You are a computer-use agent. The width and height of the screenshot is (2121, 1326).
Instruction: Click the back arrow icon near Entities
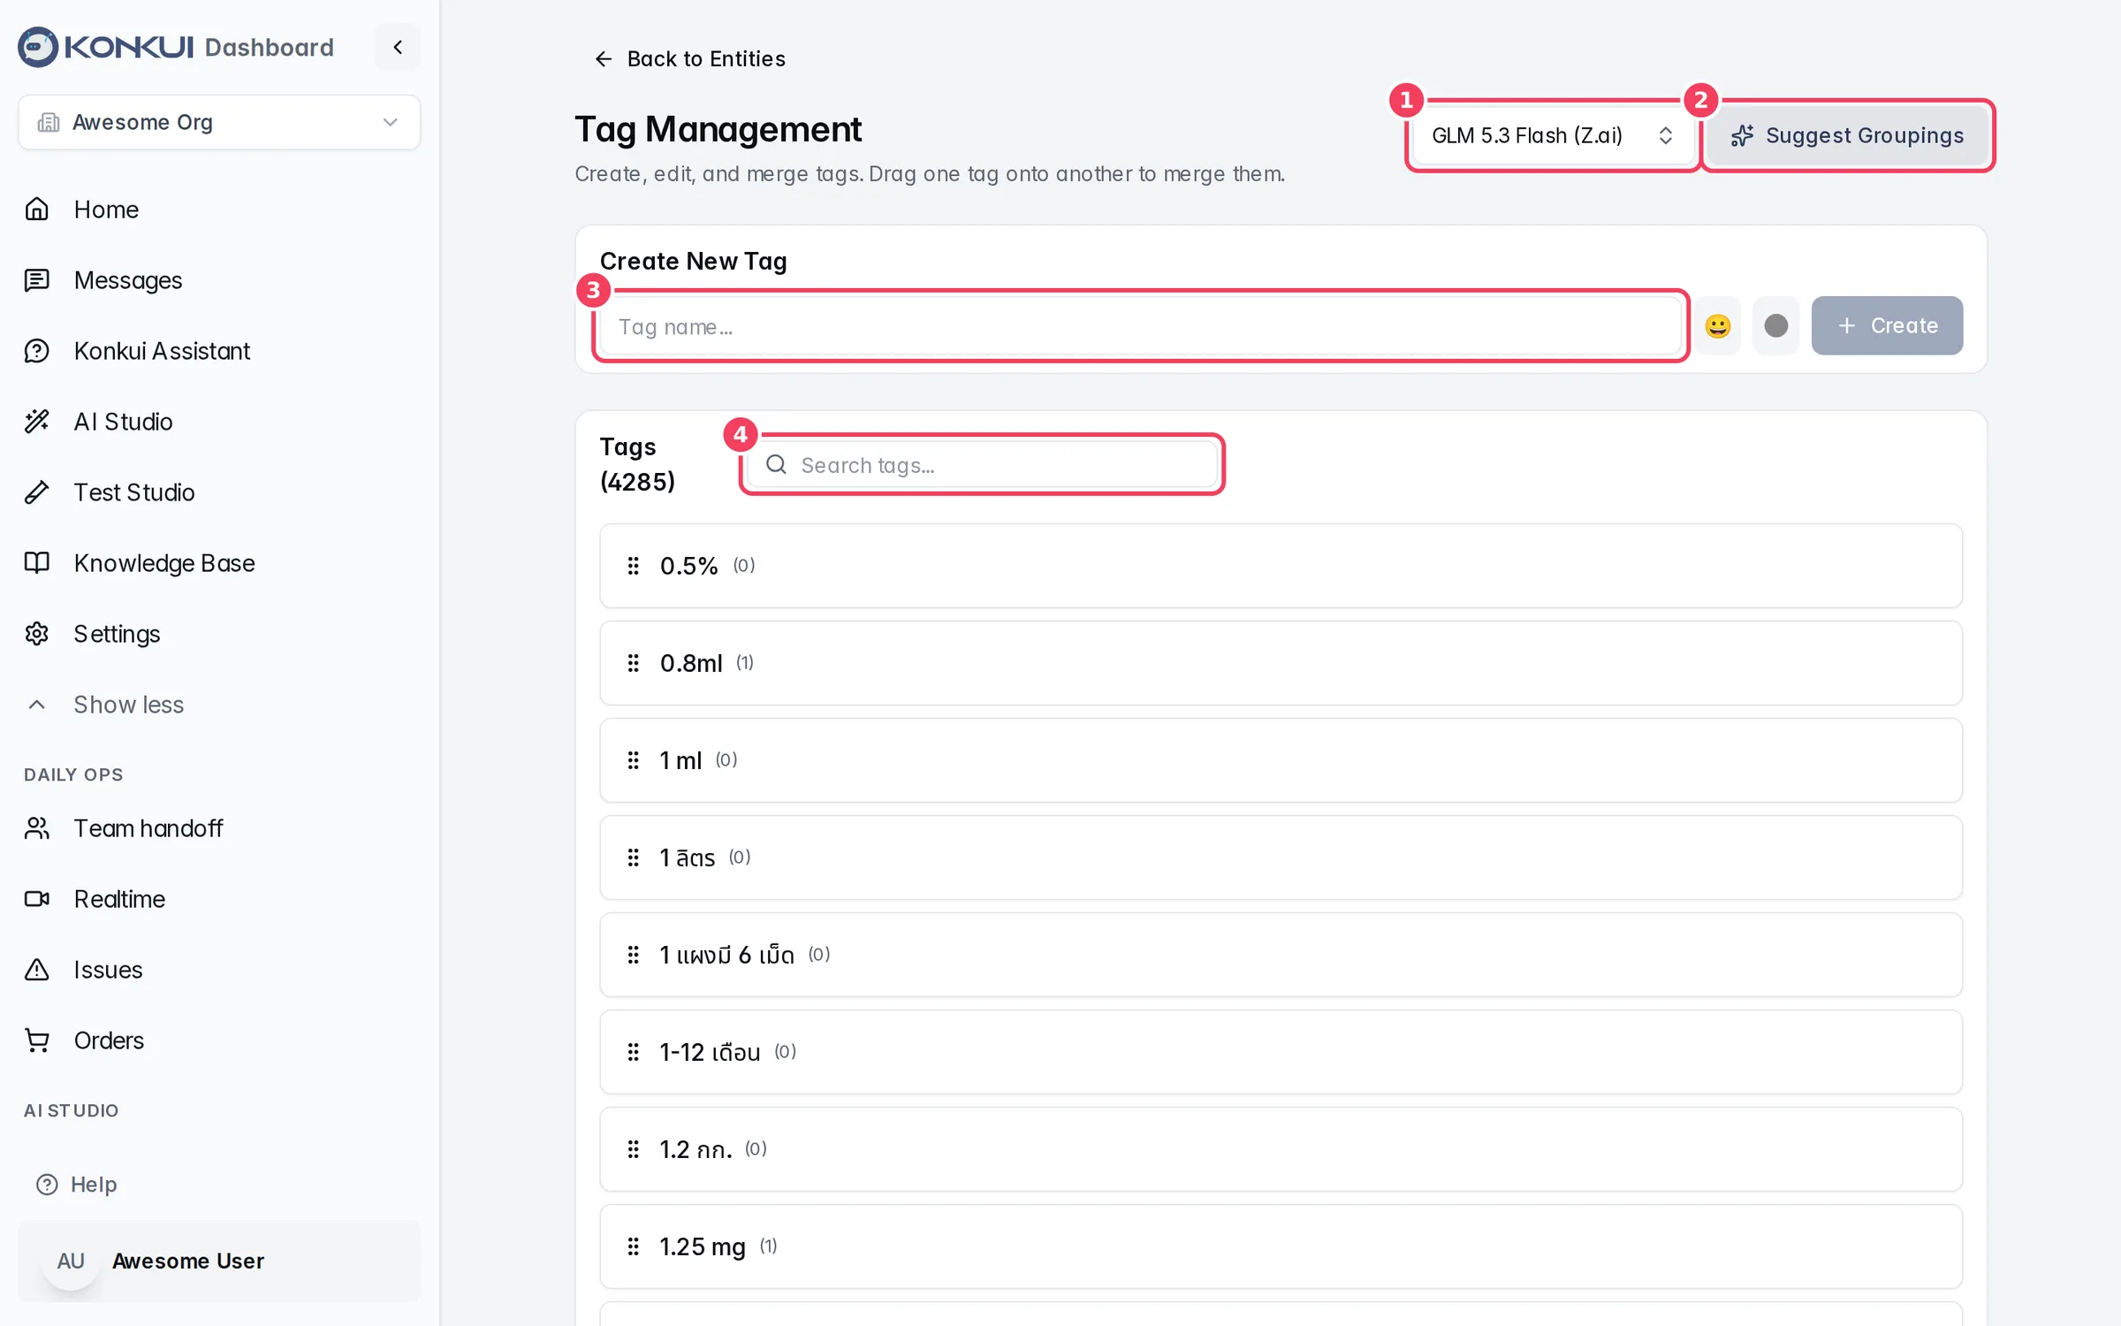click(604, 59)
